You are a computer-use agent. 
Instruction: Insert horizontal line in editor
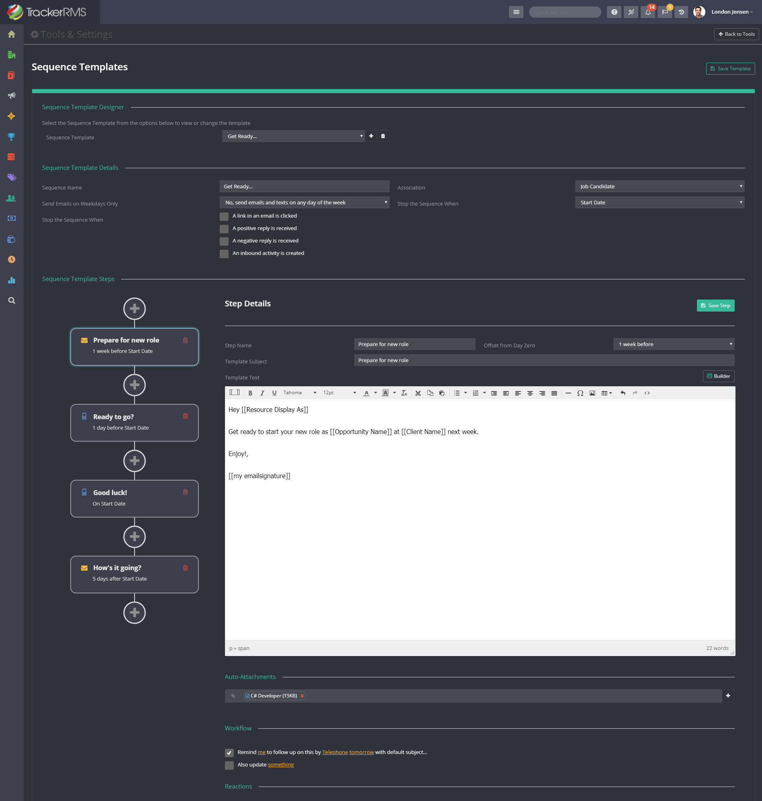pyautogui.click(x=568, y=393)
